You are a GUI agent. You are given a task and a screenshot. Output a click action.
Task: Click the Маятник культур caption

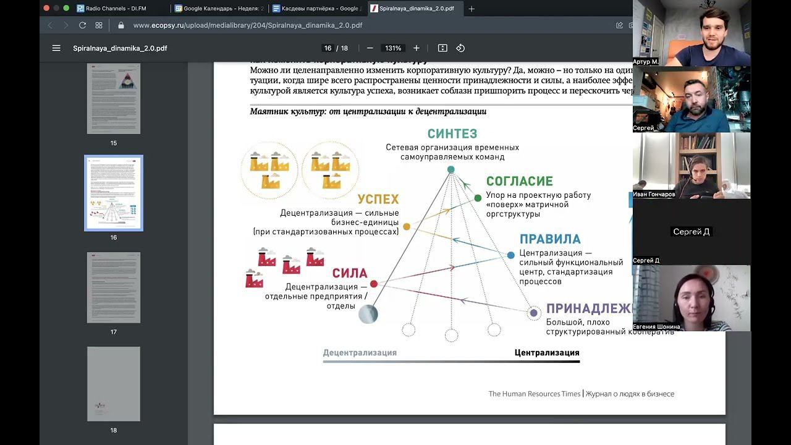(x=368, y=112)
